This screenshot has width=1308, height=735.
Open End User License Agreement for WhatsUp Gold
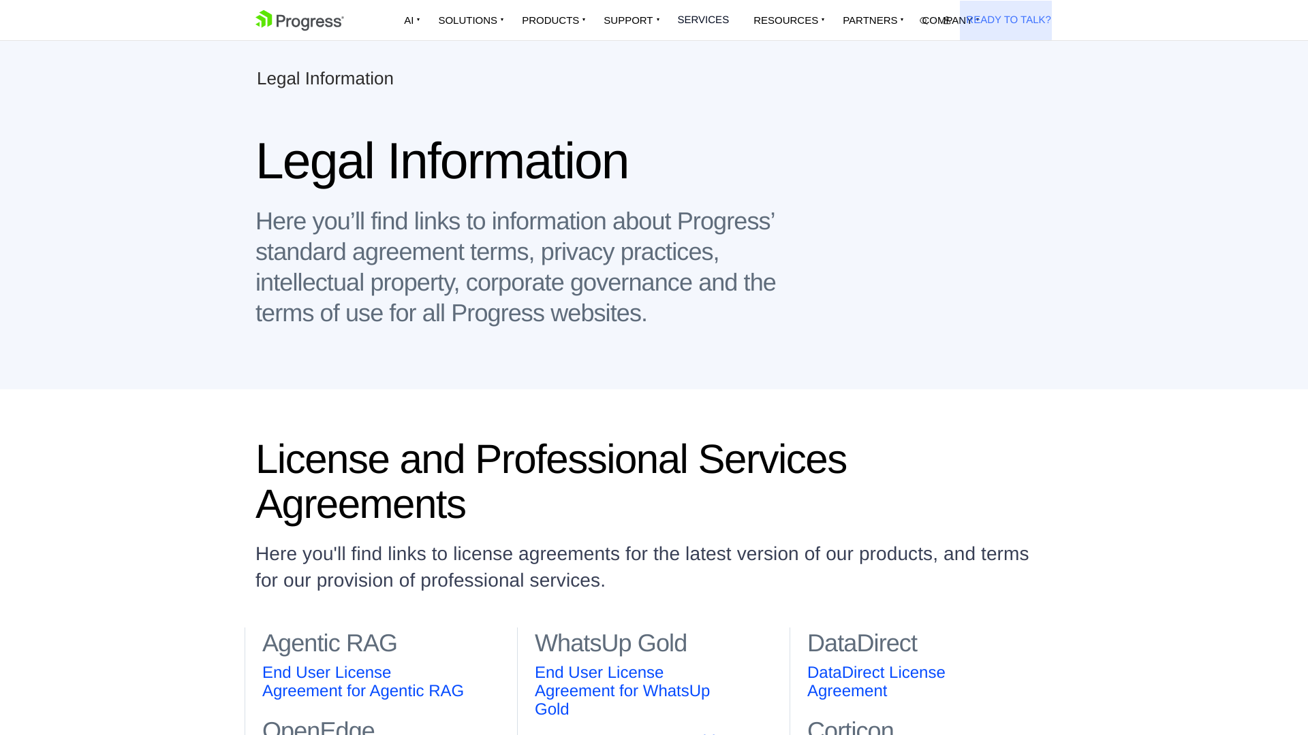(621, 690)
